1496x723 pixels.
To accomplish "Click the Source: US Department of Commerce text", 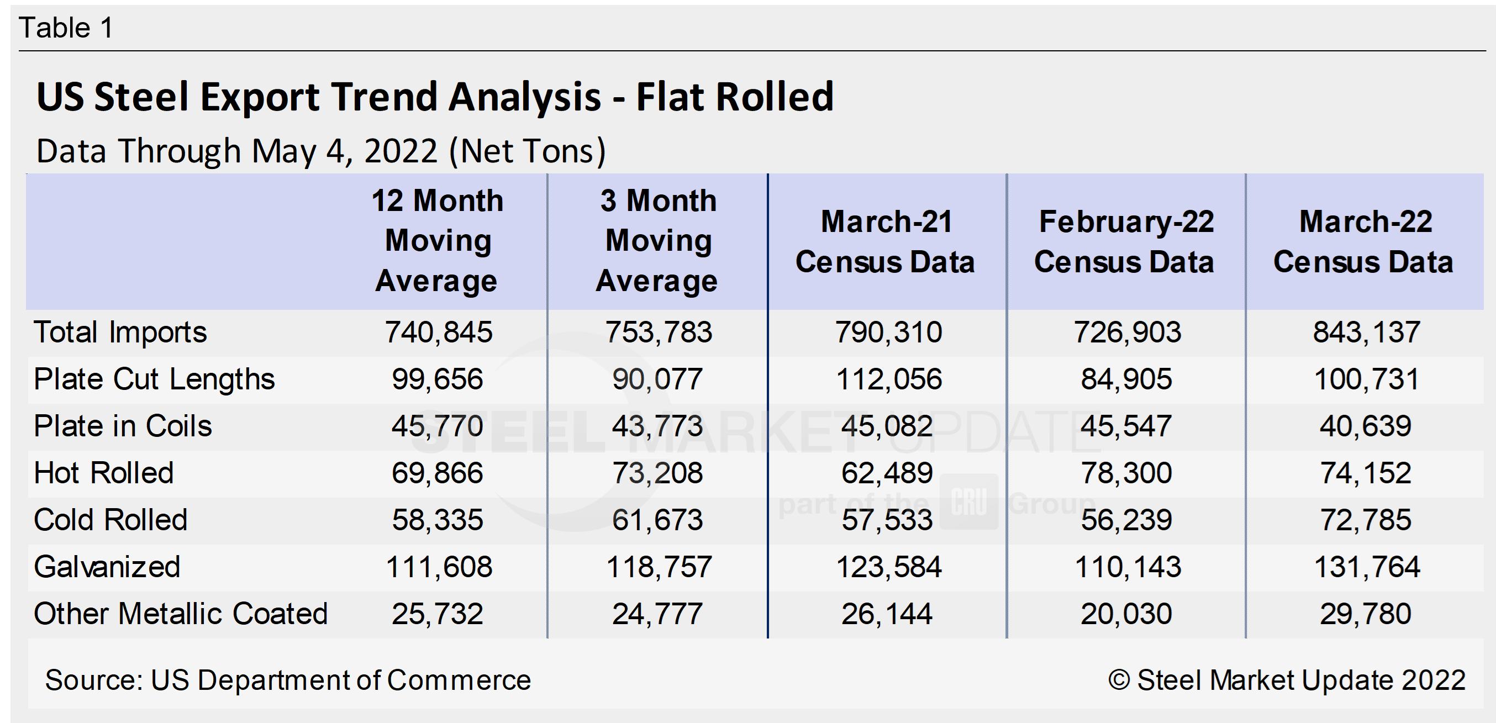I will (288, 680).
